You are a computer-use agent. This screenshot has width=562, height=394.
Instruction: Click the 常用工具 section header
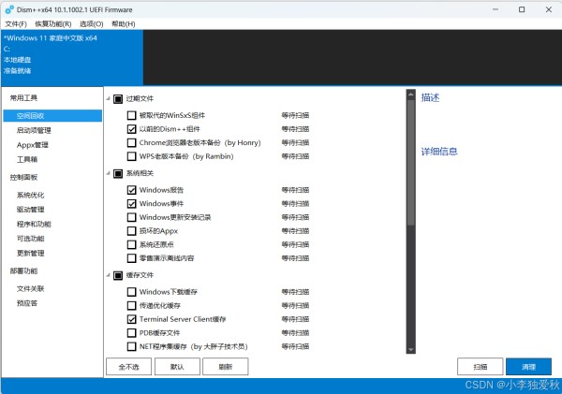click(x=23, y=97)
